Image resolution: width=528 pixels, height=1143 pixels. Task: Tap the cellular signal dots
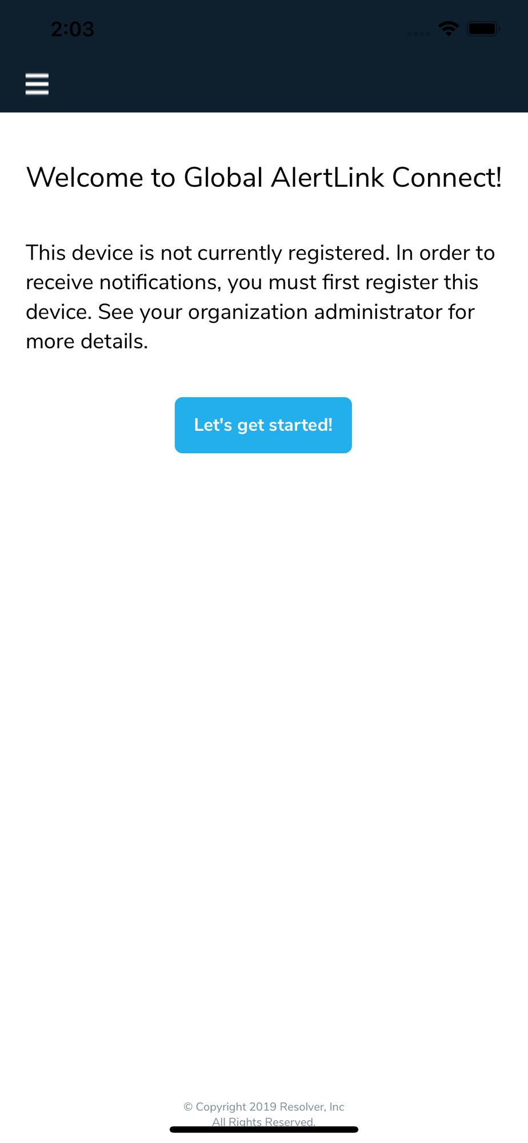click(419, 34)
